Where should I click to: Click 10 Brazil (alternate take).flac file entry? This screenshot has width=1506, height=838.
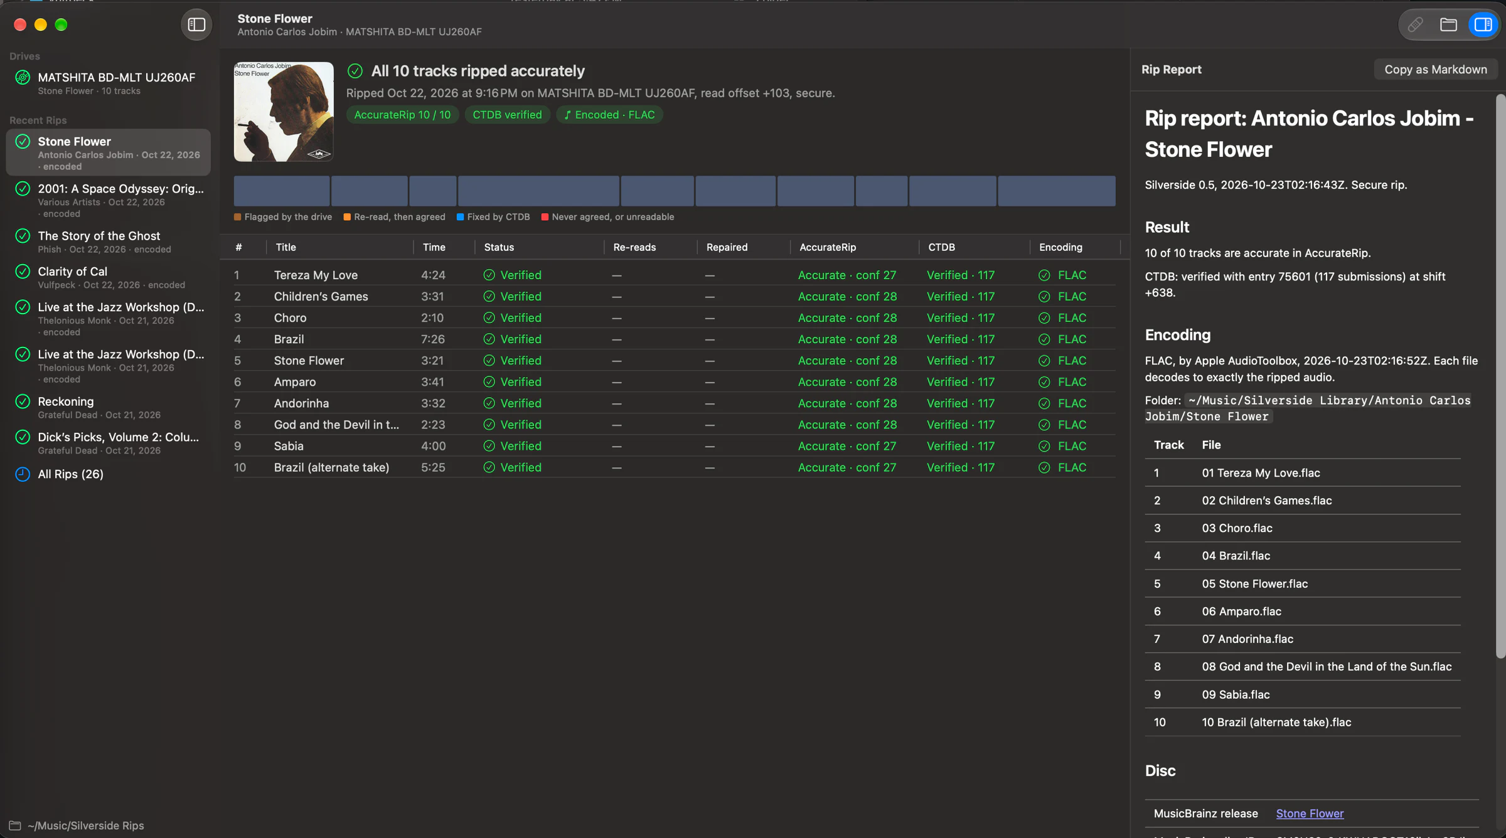(1276, 723)
